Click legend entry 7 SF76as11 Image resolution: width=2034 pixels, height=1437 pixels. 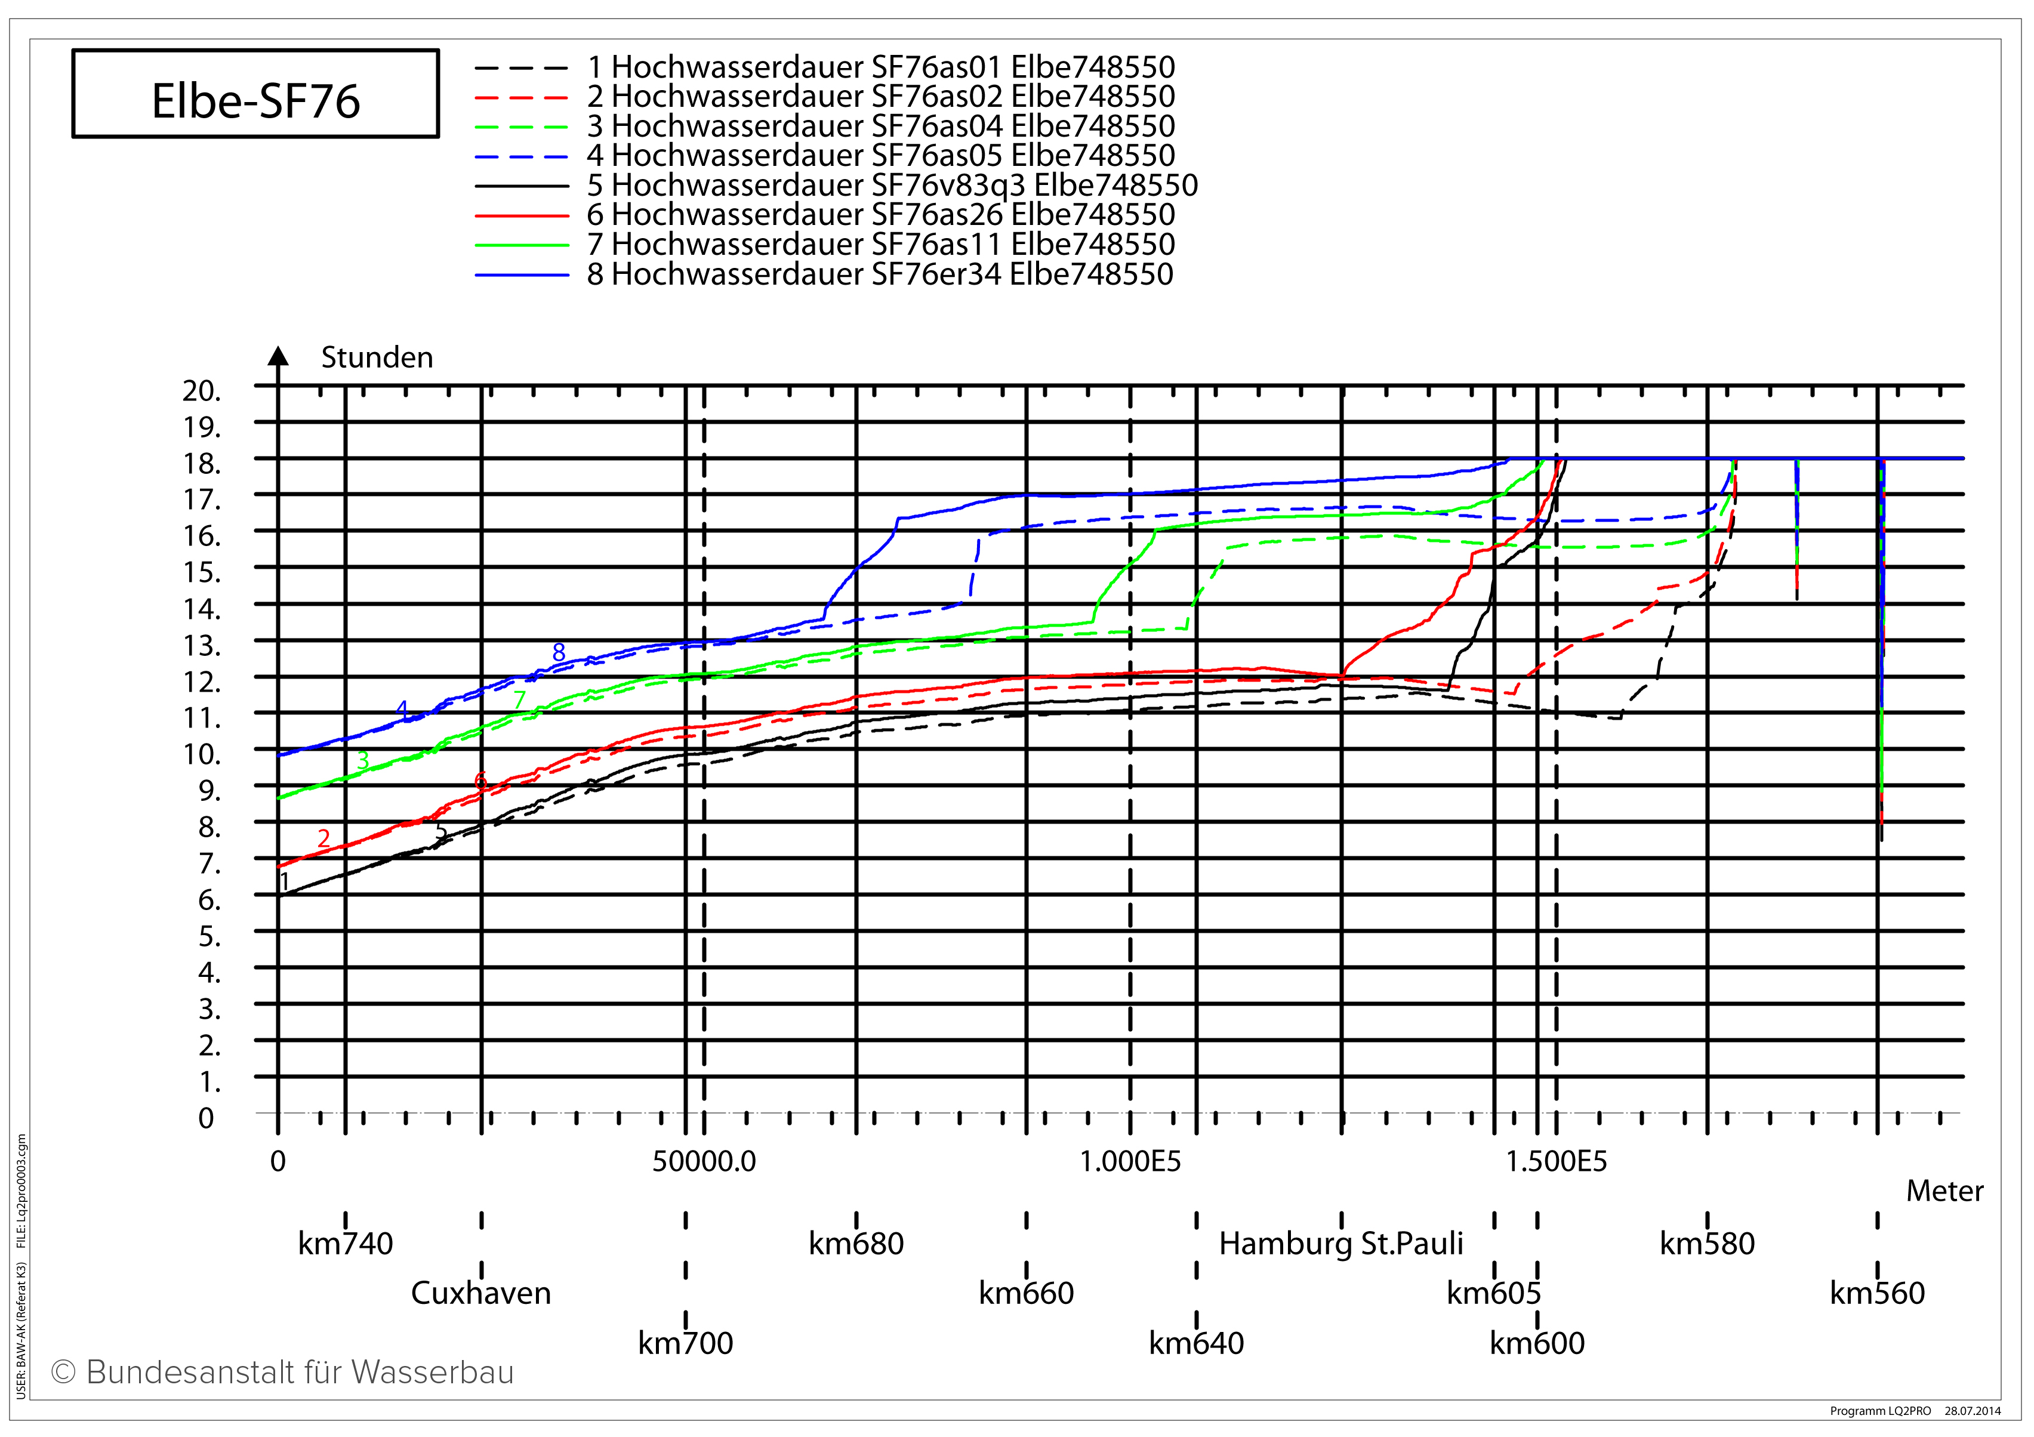880,243
